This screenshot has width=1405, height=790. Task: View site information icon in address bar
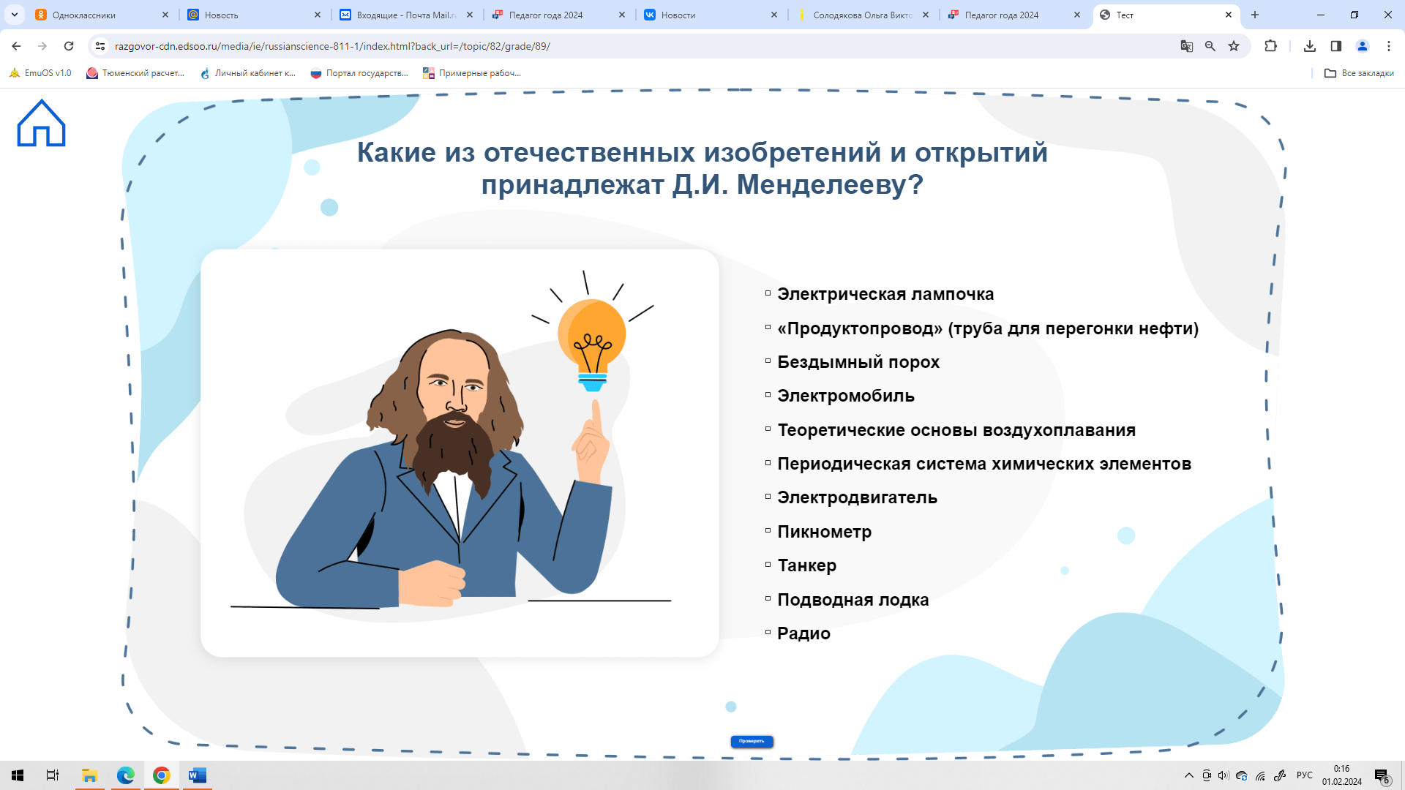coord(100,46)
